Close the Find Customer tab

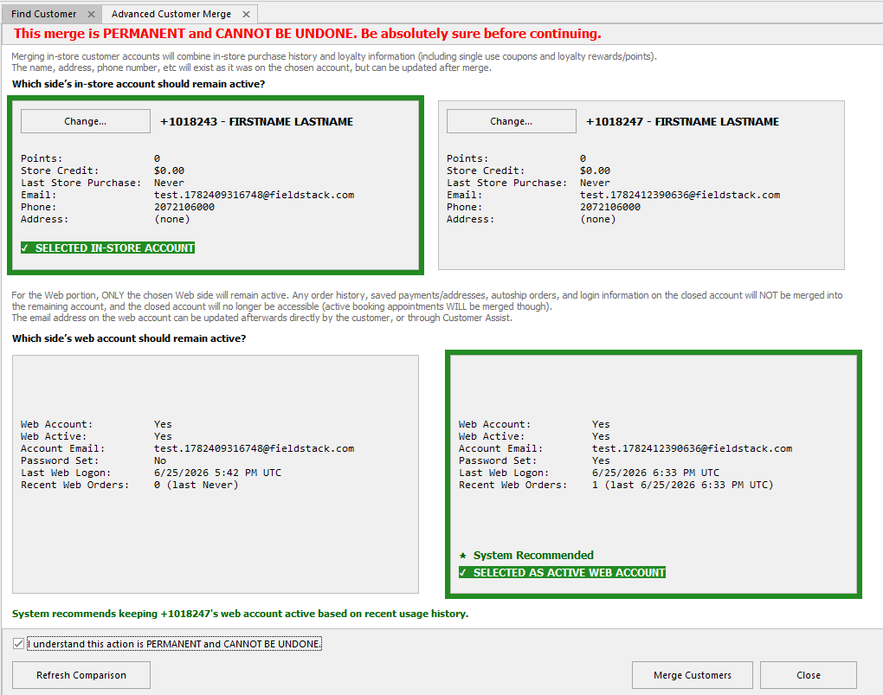tap(91, 14)
